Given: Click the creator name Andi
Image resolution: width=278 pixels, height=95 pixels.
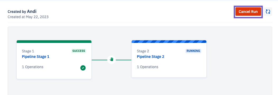Looking at the screenshot, I should click(x=32, y=12).
